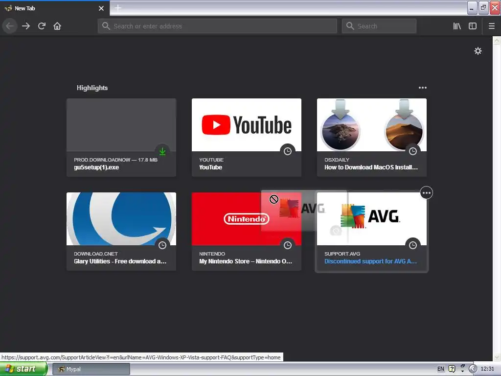Expand hidden tray icons with arrow
501x376 pixels.
pos(473,369)
